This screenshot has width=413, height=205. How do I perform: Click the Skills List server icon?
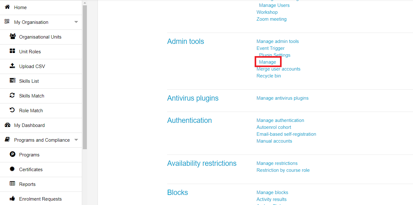click(x=13, y=81)
